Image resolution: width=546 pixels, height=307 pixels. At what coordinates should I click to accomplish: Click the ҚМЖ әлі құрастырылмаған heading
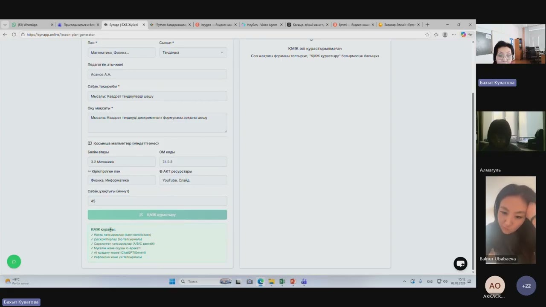tap(315, 49)
